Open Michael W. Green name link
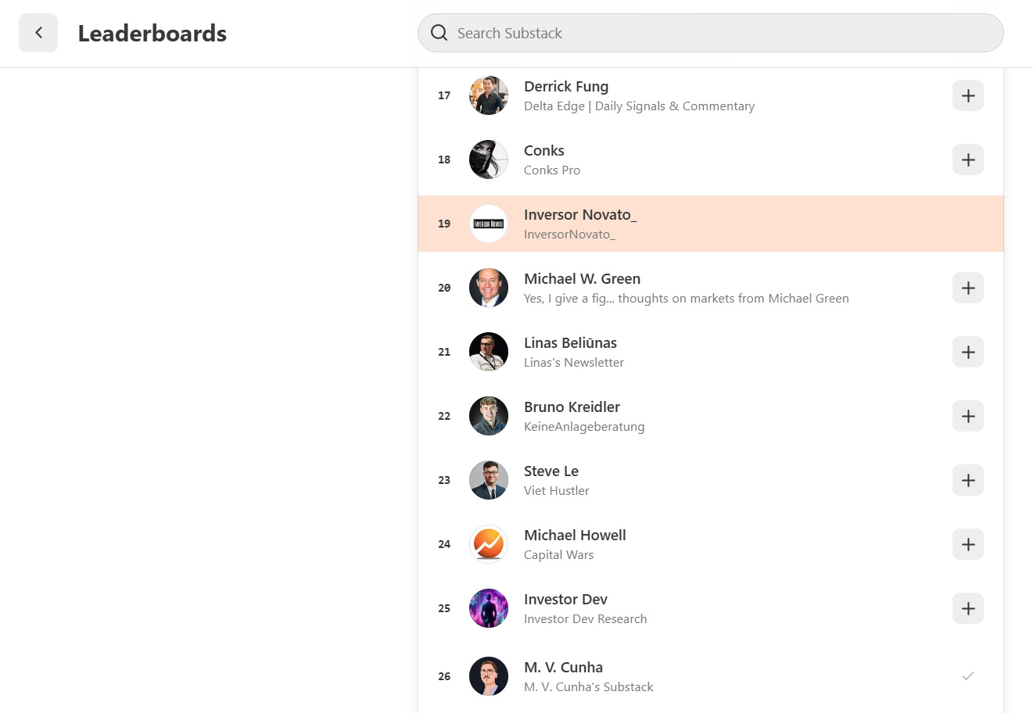This screenshot has height=713, width=1033. tap(582, 278)
